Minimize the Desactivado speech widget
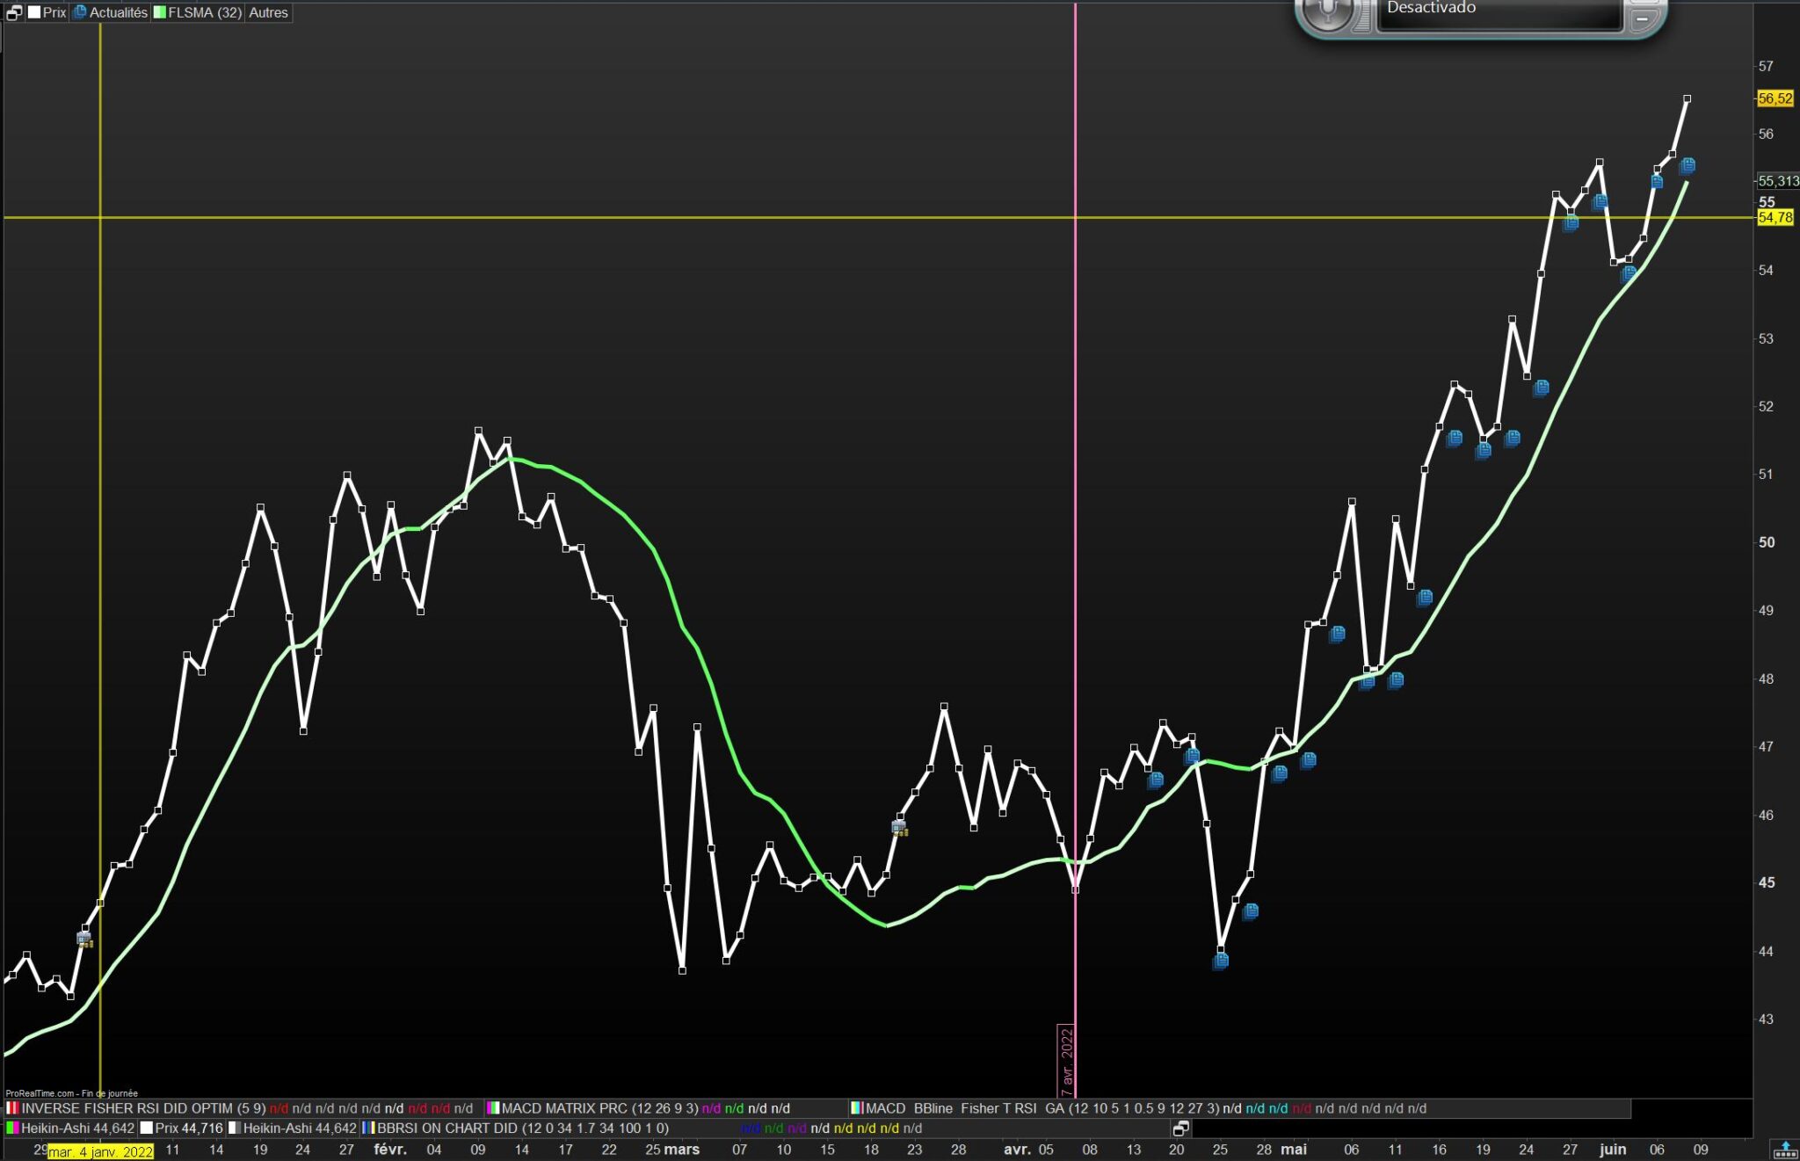Image resolution: width=1800 pixels, height=1161 pixels. coord(1642,18)
